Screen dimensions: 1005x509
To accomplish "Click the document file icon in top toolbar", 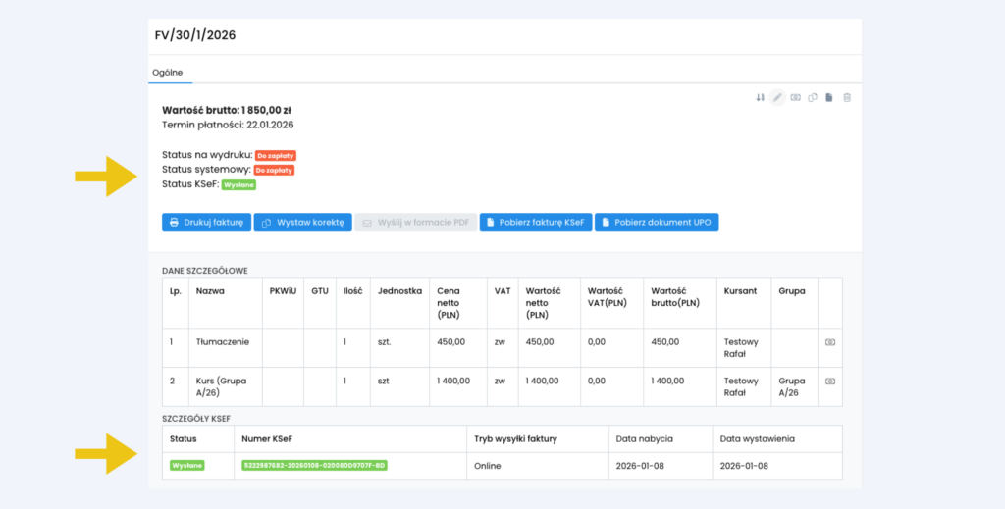I will coord(829,97).
